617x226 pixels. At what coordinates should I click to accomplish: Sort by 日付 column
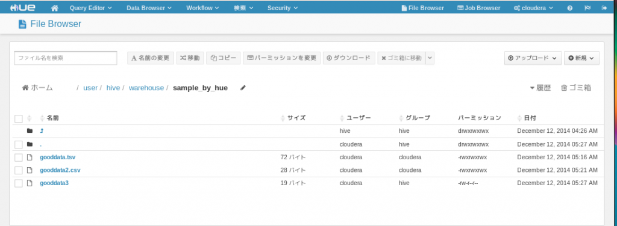527,118
